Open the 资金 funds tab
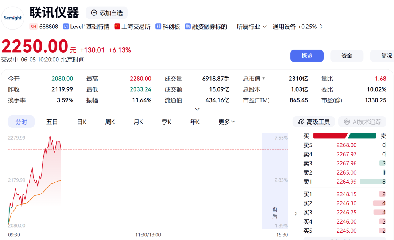 [347, 56]
